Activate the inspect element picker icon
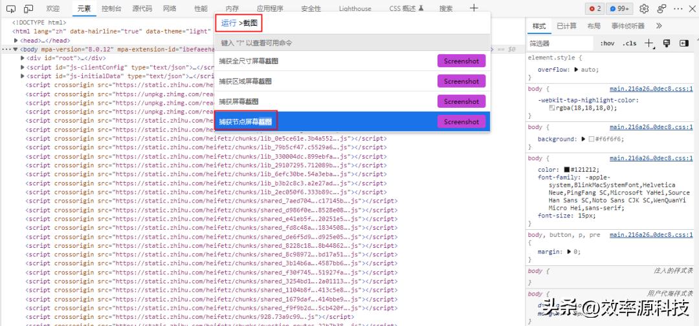Image resolution: width=699 pixels, height=326 pixels. 11,8
